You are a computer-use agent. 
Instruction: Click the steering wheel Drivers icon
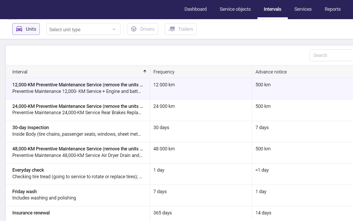coord(134,29)
